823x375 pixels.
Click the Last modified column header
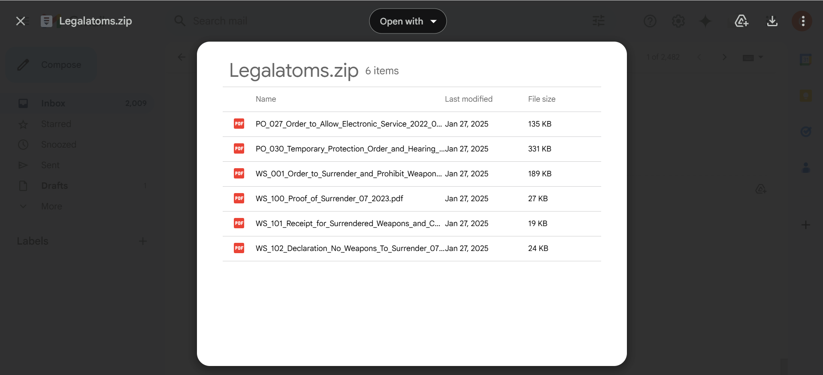[x=469, y=99]
